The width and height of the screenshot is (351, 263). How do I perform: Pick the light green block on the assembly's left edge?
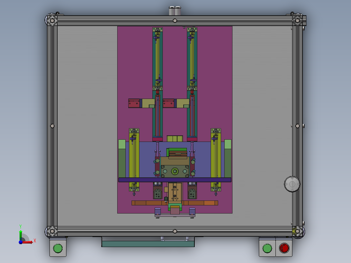[x=122, y=144]
